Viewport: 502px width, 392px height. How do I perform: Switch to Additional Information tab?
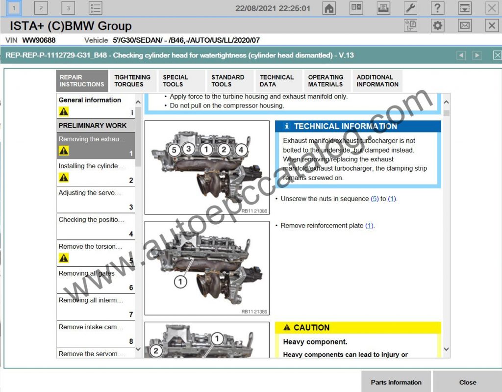(377, 81)
